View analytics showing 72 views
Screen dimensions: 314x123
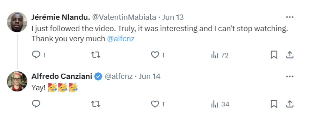pyautogui.click(x=220, y=55)
